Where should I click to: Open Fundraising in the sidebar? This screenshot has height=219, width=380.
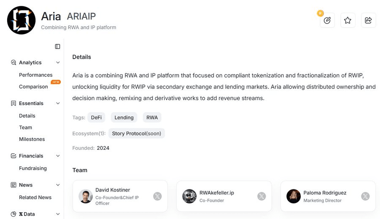(x=33, y=168)
